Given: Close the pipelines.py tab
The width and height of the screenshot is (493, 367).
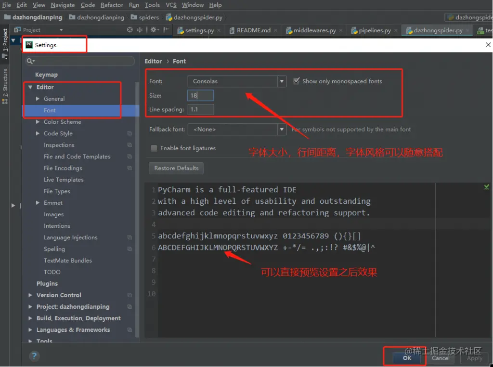Looking at the screenshot, I should (396, 30).
